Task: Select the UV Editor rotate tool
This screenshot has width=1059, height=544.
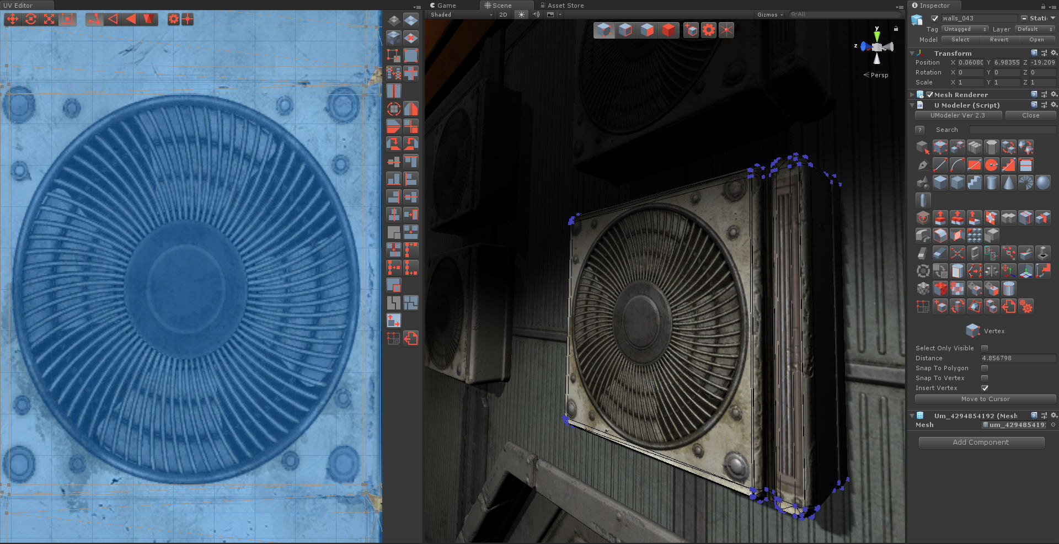Action: coord(31,19)
